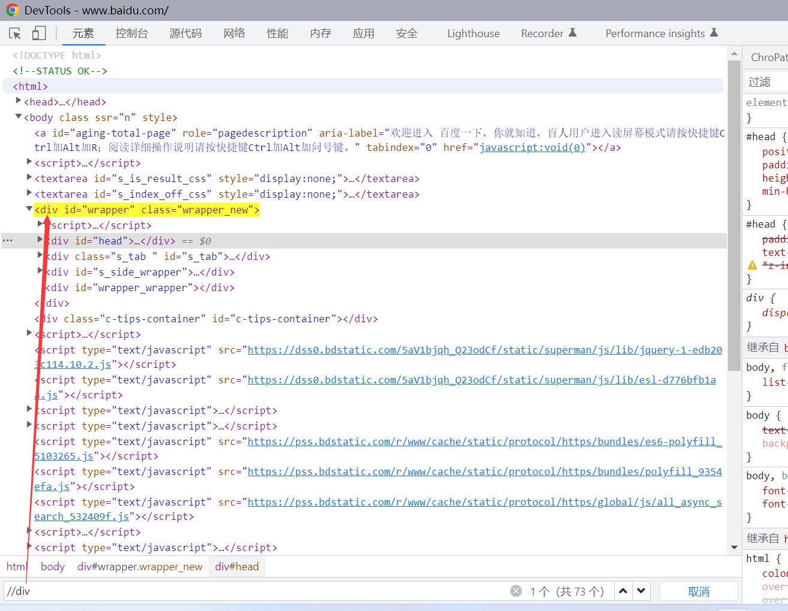The image size is (788, 611).
Task: Select the <html> node row
Action: click(363, 86)
